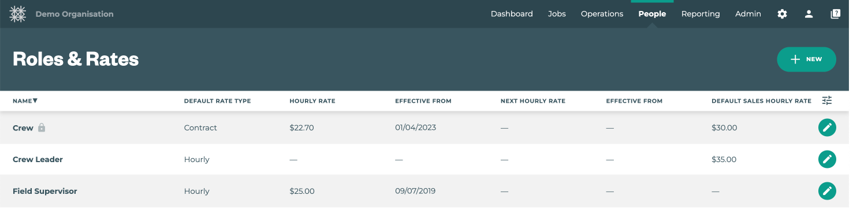Viewport: 853px width, 210px height.
Task: Open the Dashboard menu
Action: click(x=512, y=14)
